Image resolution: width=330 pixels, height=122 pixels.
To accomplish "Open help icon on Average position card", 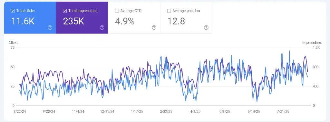I will [206, 27].
